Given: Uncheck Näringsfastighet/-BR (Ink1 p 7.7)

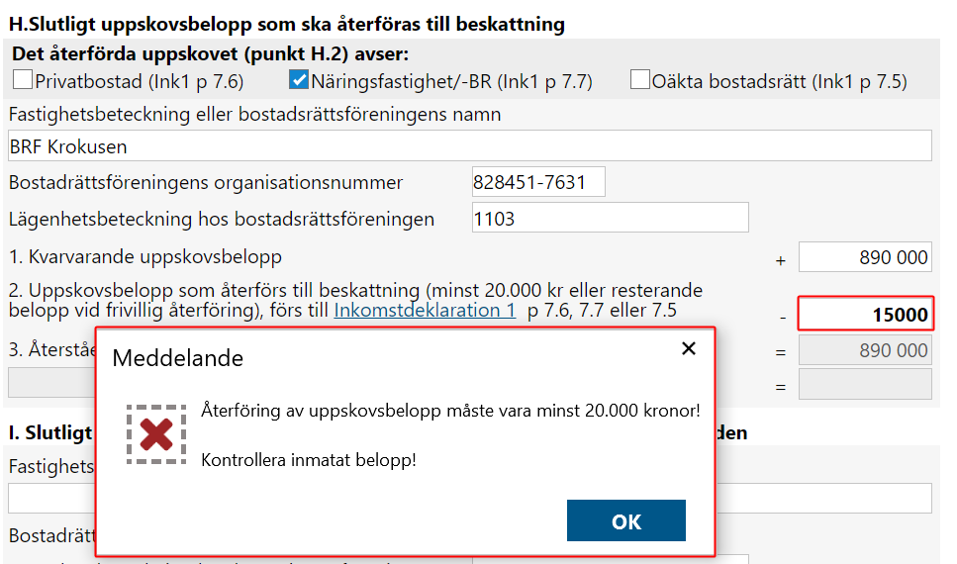Looking at the screenshot, I should (299, 80).
